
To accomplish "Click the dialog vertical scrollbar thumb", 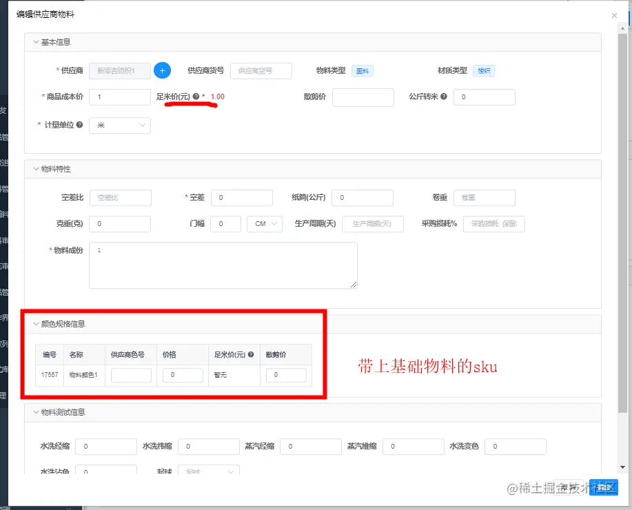I will pyautogui.click(x=622, y=223).
